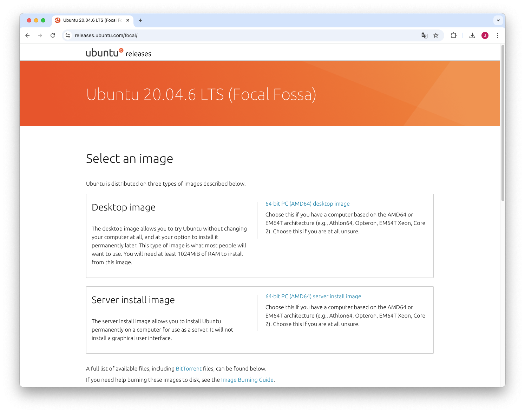This screenshot has width=525, height=413.
Task: Click the page vertical scrollbar thumb
Action: coord(503,123)
